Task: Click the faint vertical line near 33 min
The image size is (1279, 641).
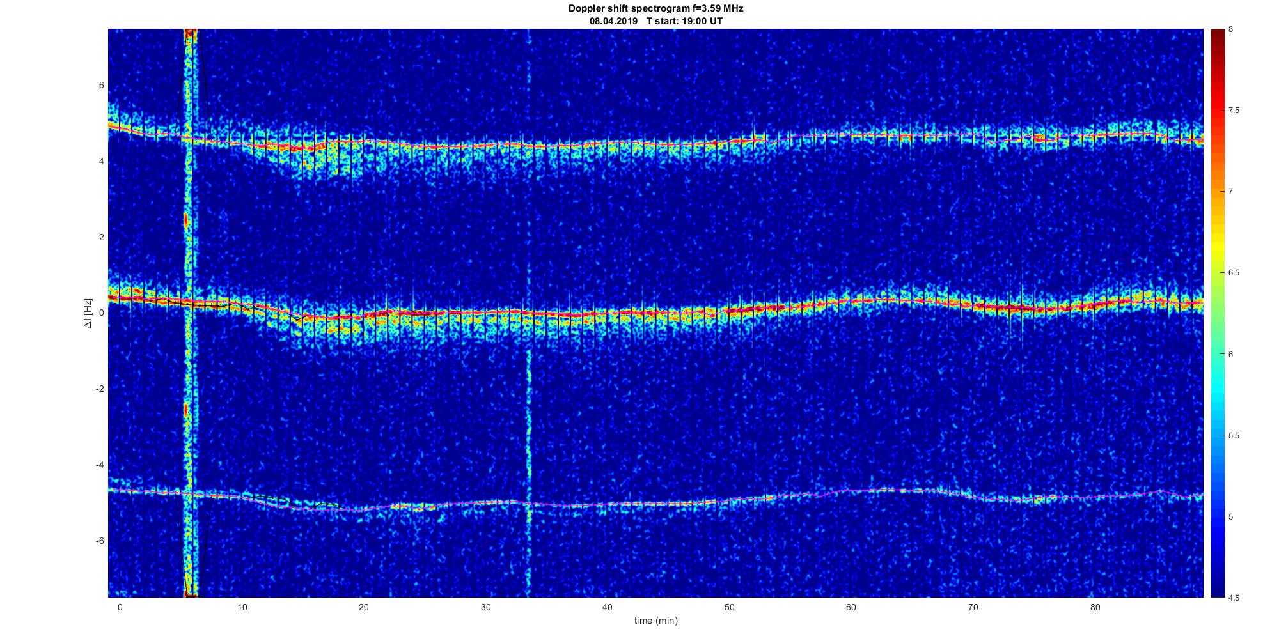Action: click(528, 313)
